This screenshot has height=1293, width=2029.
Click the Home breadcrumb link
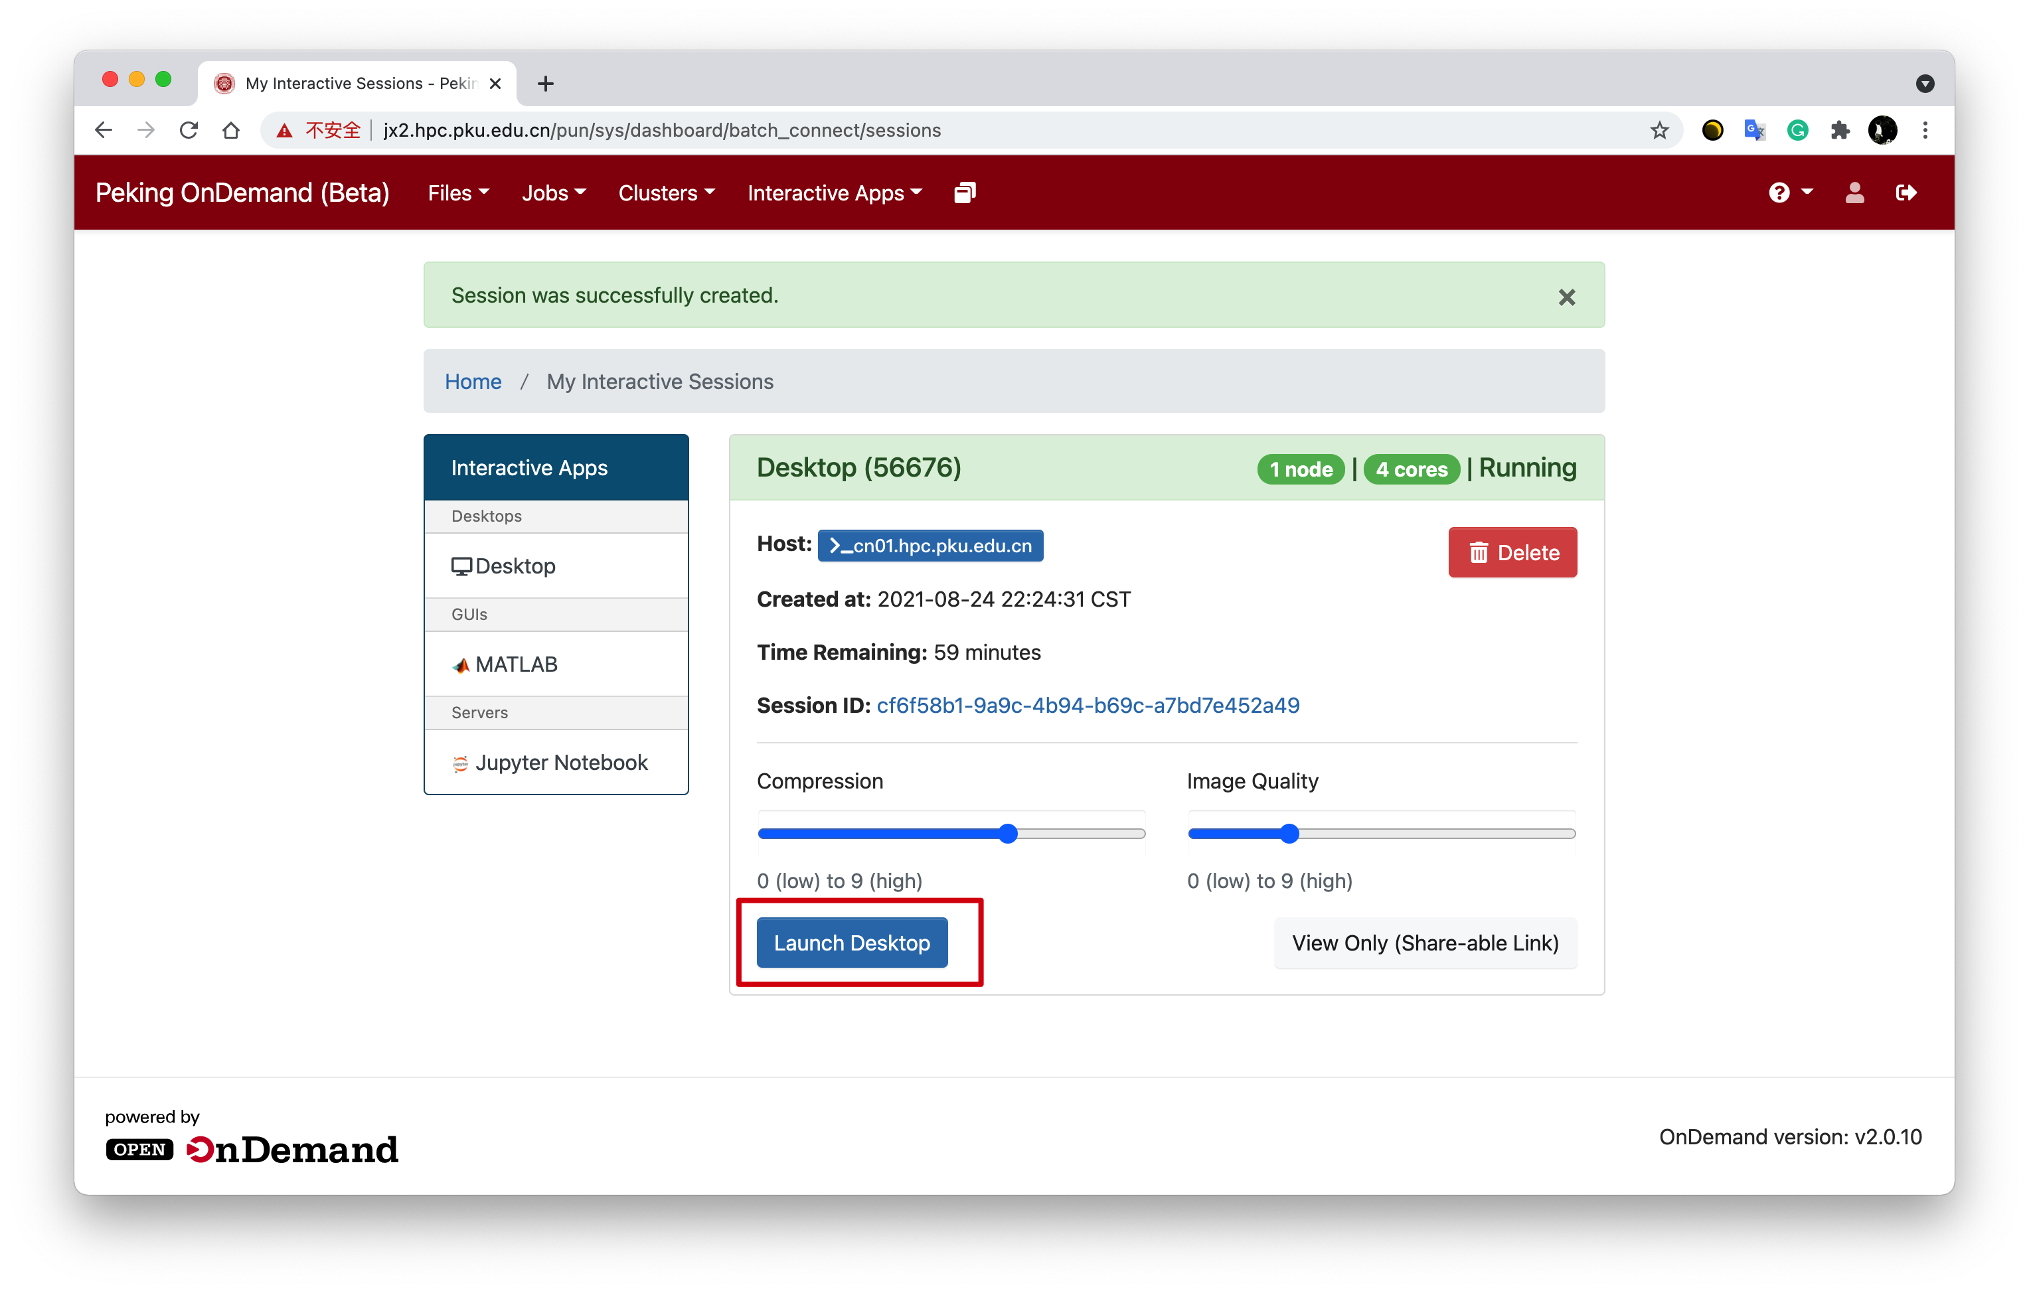coord(473,382)
